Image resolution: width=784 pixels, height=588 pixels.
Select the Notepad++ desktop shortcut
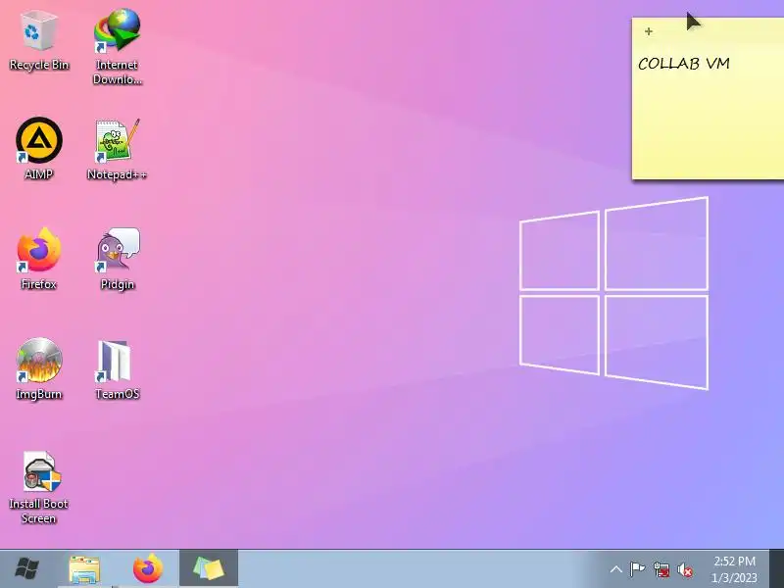coord(118,150)
